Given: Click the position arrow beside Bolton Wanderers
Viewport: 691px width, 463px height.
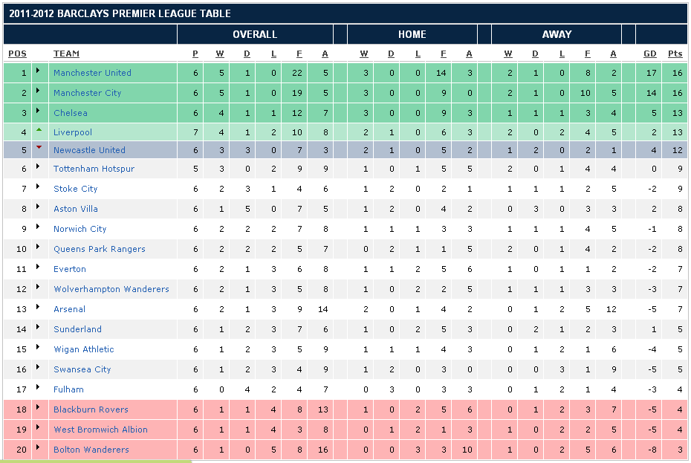Looking at the screenshot, I should [x=38, y=448].
